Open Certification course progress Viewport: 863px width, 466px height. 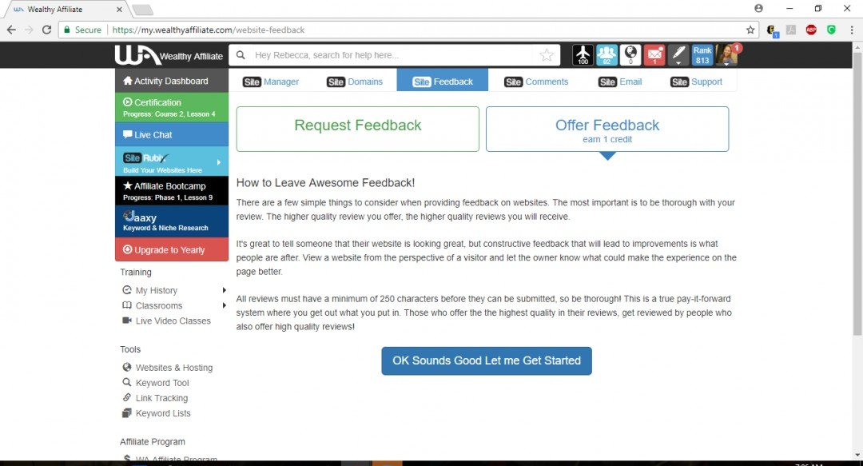point(172,107)
